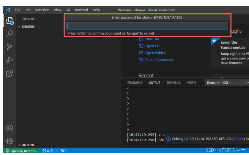The image size is (249, 155).
Task: Click the Run a Command icon
Action: pyautogui.click(x=141, y=59)
